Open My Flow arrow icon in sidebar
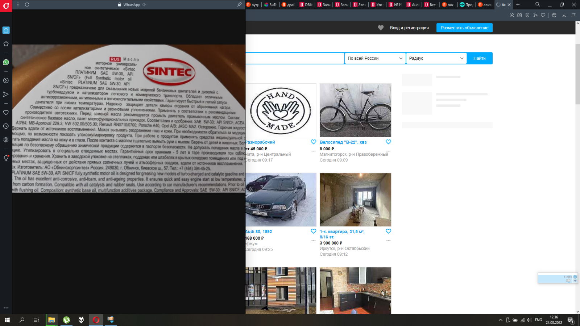 coord(6,94)
